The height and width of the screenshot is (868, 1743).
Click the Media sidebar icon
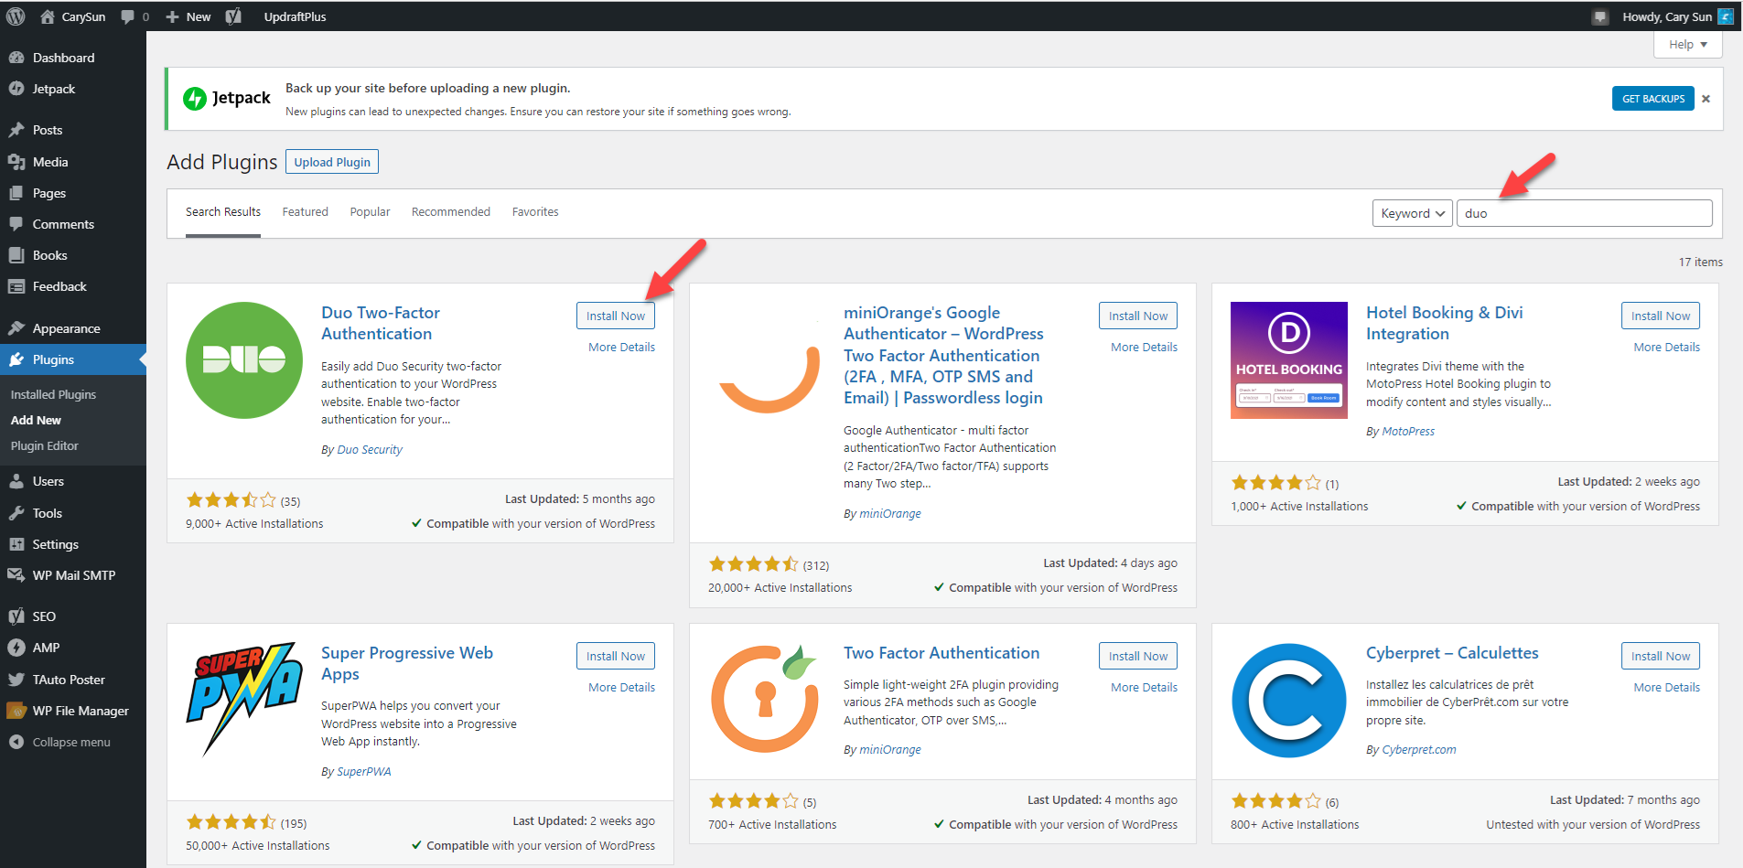point(16,162)
